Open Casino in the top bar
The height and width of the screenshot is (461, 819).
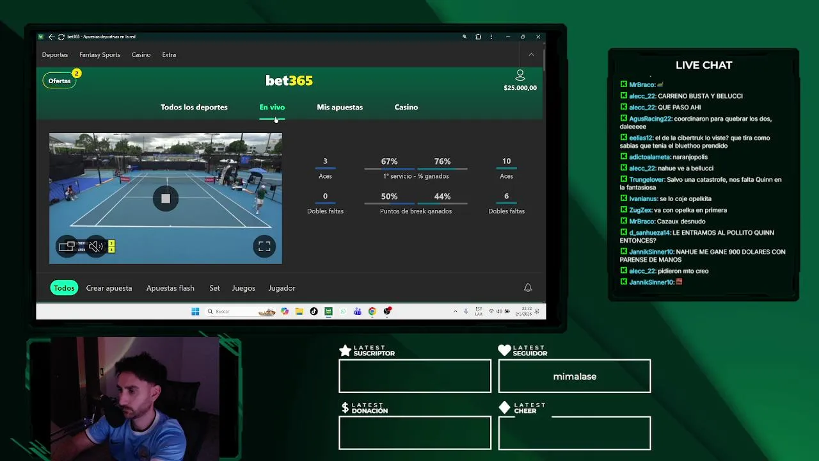tap(141, 54)
